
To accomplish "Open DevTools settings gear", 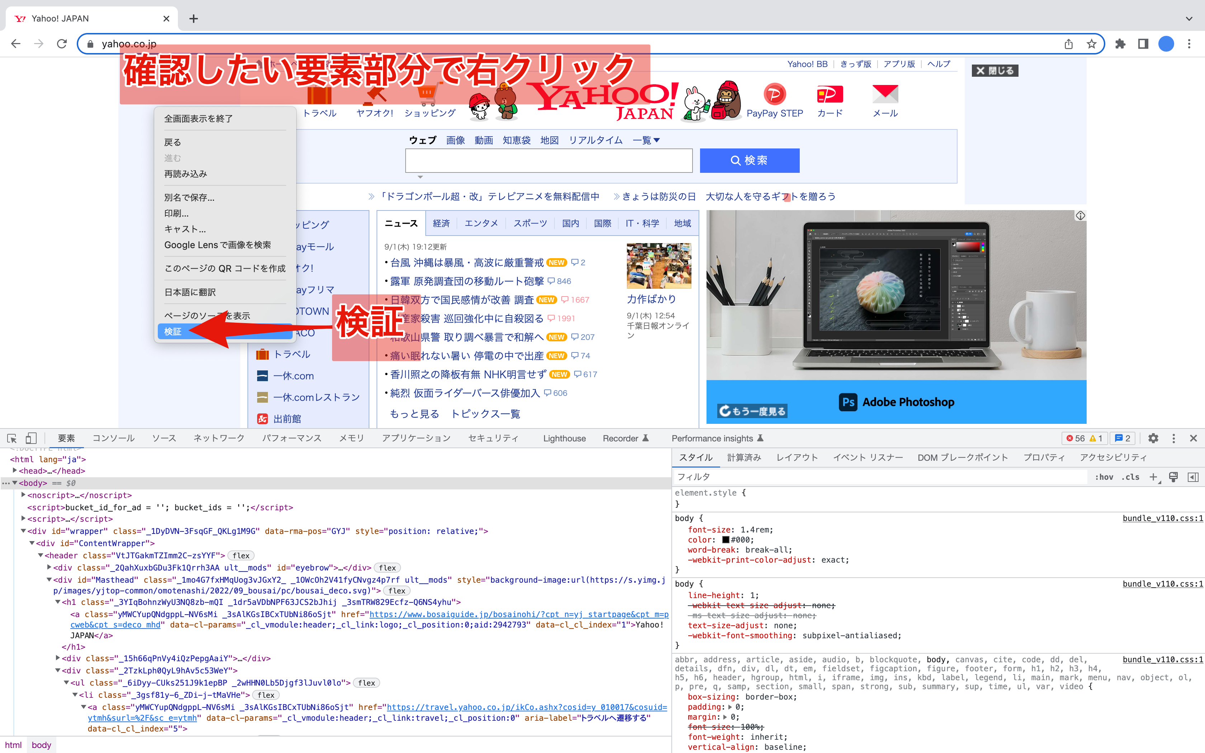I will click(x=1153, y=438).
